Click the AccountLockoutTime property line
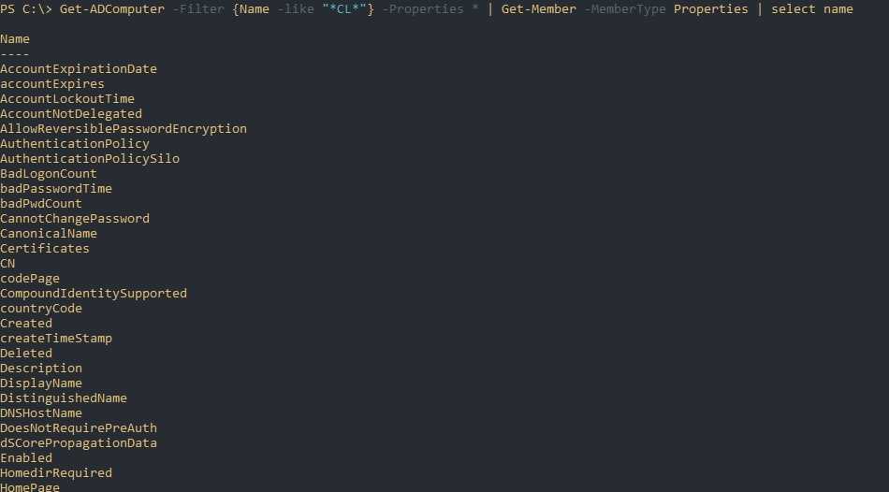Screen dimensions: 889x492 [x=67, y=99]
